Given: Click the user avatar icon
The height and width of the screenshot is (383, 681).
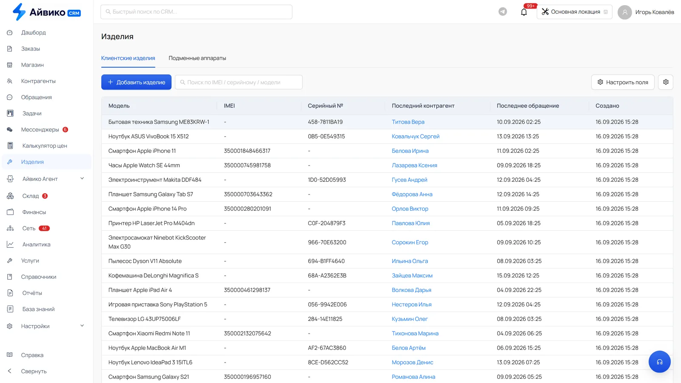Looking at the screenshot, I should click(x=624, y=12).
